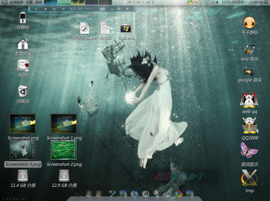Stop playback in the music player bar
The image size is (270, 201).
point(45,9)
